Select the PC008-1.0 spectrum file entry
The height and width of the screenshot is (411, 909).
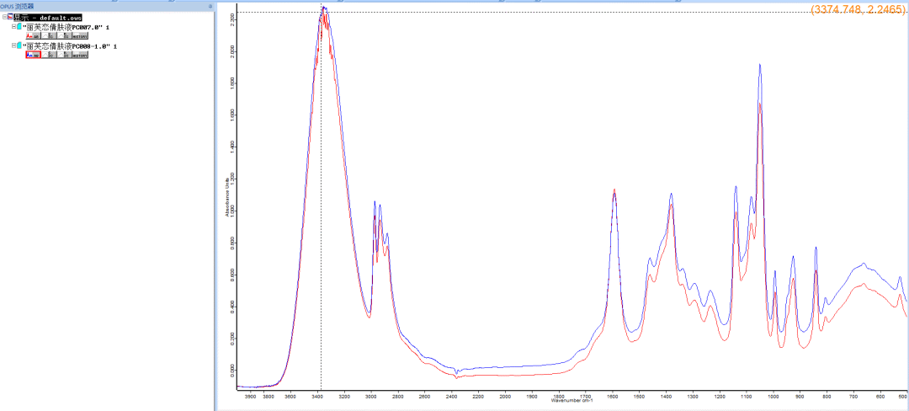[x=70, y=45]
